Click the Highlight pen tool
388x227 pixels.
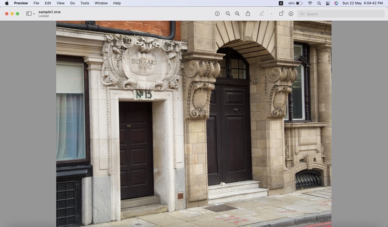click(262, 14)
